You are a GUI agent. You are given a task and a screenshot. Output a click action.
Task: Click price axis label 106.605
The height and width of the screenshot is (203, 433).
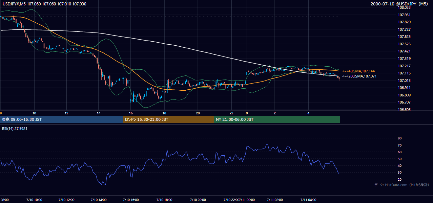[x=404, y=110]
